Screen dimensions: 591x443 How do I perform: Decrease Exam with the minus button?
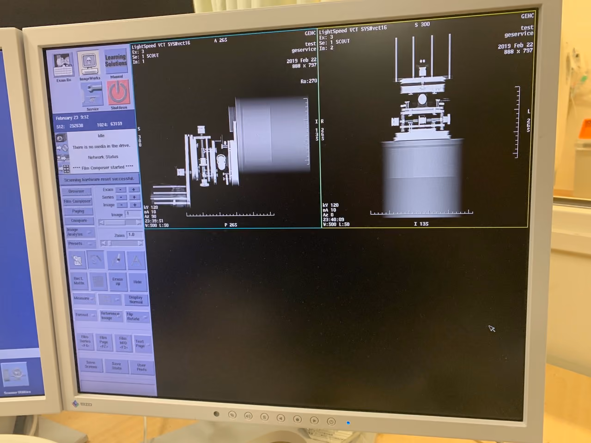click(121, 190)
